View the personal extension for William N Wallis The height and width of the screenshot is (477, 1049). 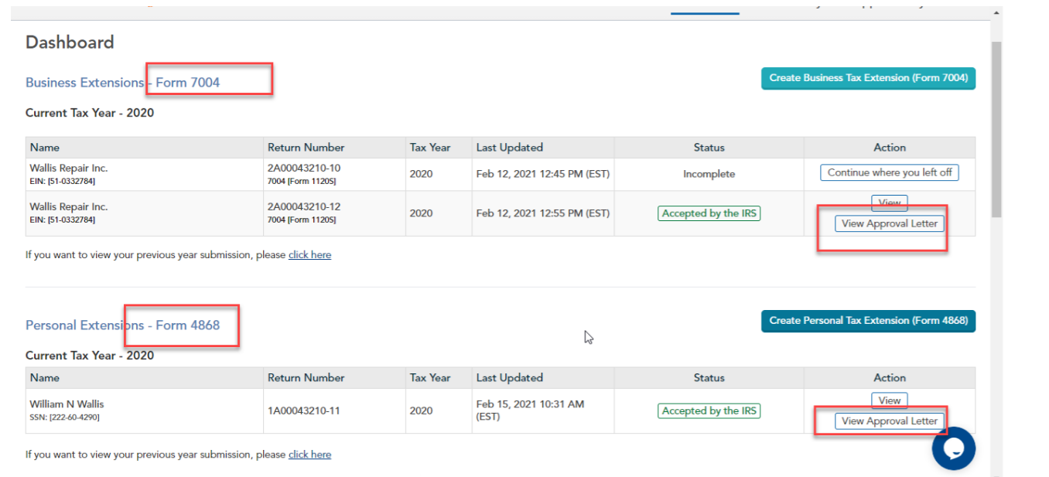(x=889, y=400)
